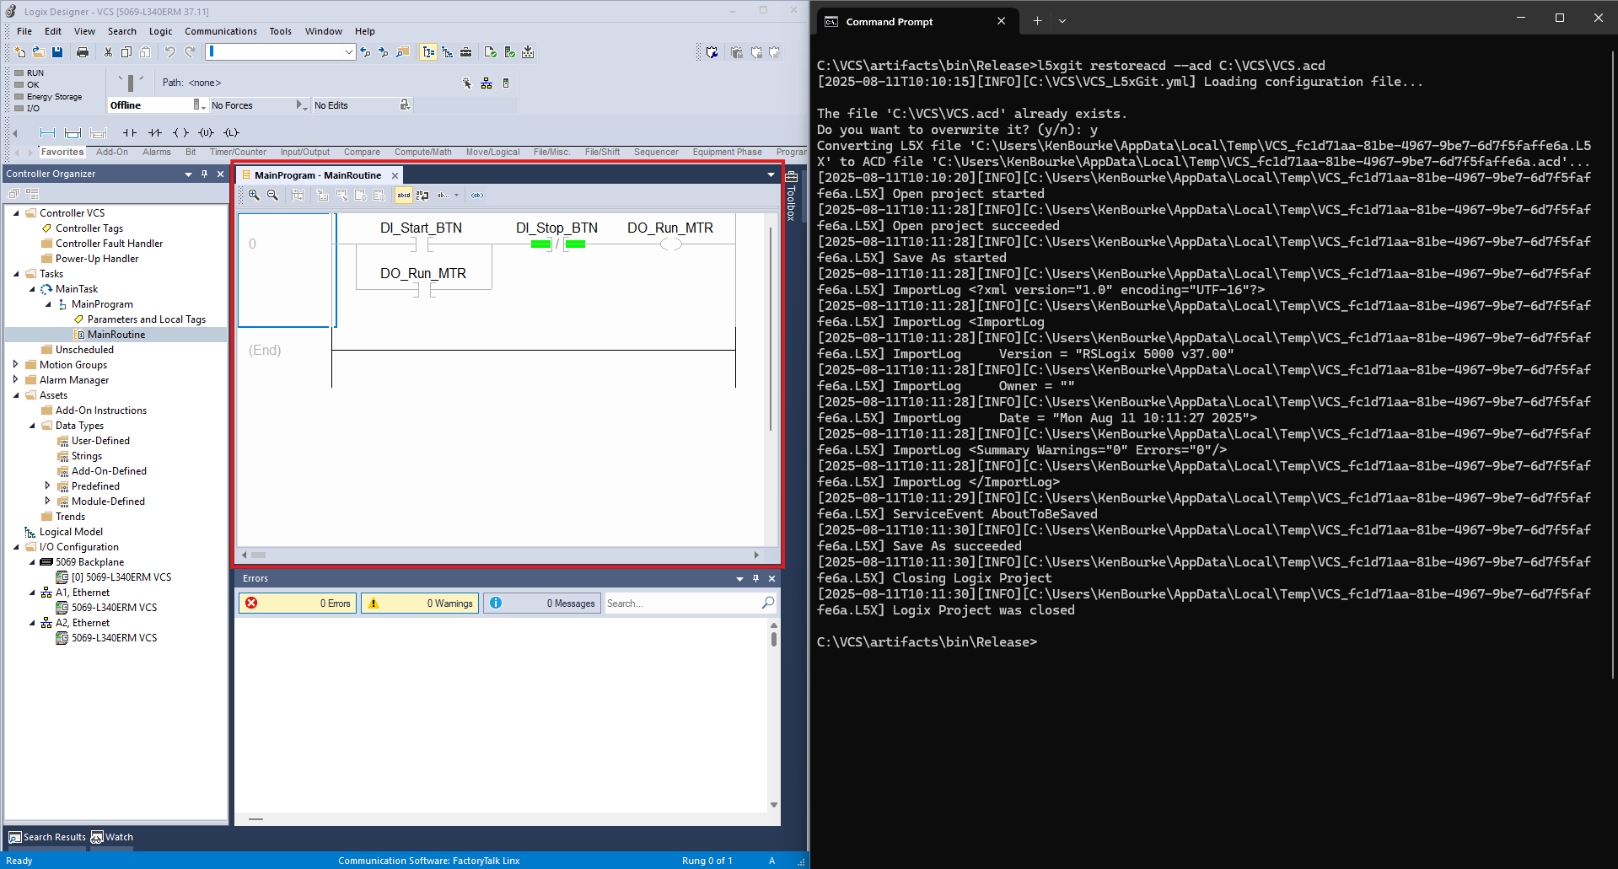Viewport: 1618px width, 869px height.
Task: Open the Communications menu
Action: (221, 31)
